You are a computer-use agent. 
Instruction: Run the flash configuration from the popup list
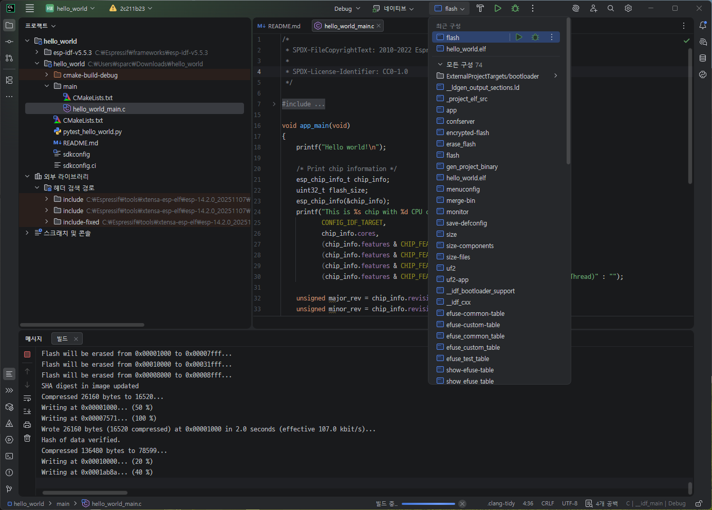pos(519,37)
